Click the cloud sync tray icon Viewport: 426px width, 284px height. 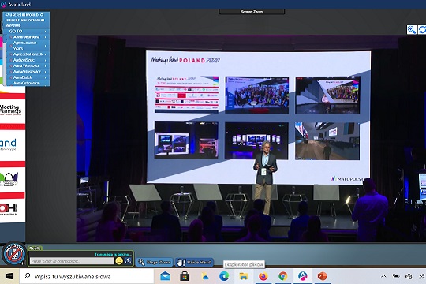409,277
